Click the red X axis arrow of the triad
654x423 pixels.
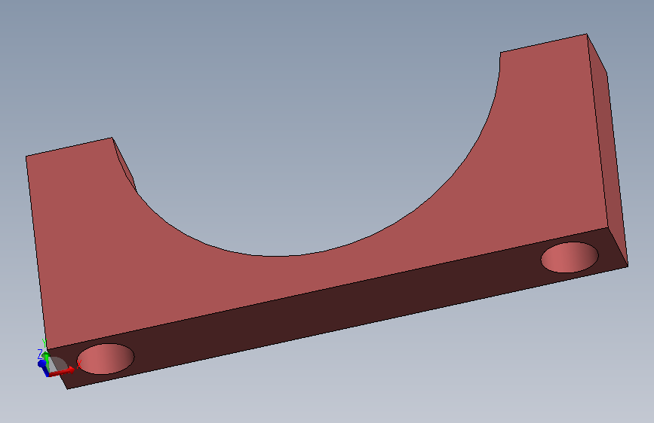[x=63, y=371]
